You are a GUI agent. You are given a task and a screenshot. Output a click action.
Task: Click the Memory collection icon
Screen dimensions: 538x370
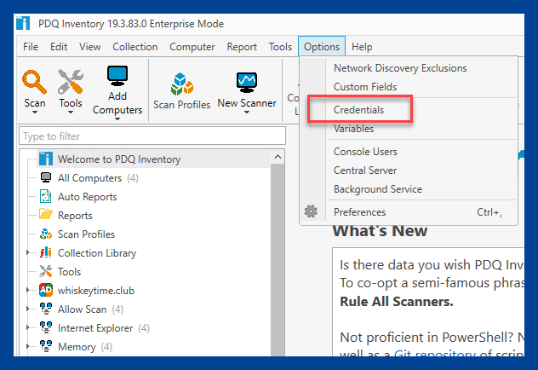coord(46,346)
